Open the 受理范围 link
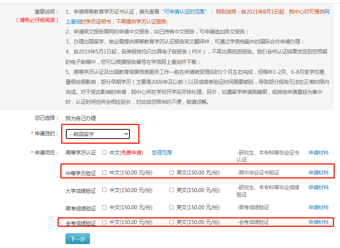Image resolution: width=340 pixels, height=248 pixels. point(162,153)
